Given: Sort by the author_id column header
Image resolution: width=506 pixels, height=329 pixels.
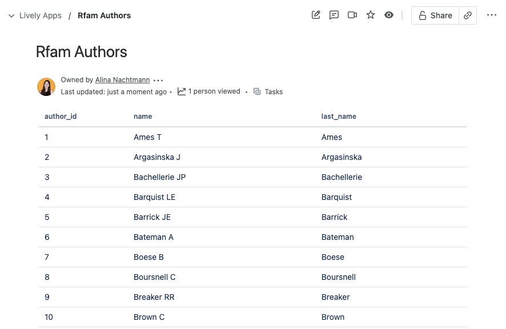Looking at the screenshot, I should coord(61,116).
